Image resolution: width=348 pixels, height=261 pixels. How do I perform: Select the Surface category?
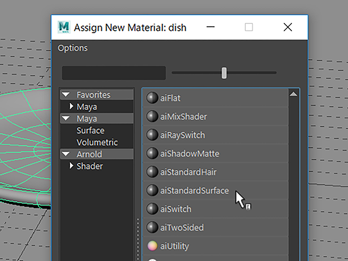pos(90,130)
